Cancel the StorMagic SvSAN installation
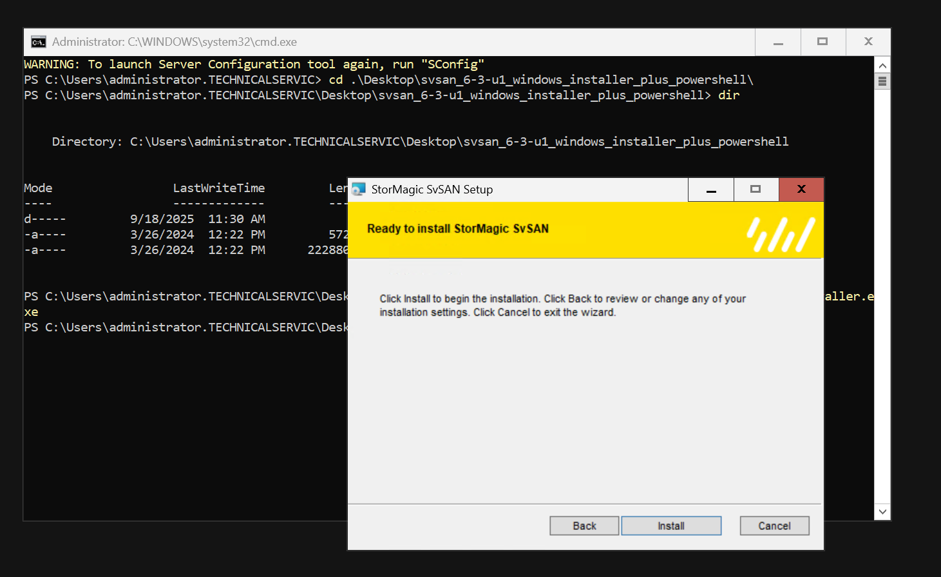This screenshot has width=941, height=577. (x=774, y=525)
